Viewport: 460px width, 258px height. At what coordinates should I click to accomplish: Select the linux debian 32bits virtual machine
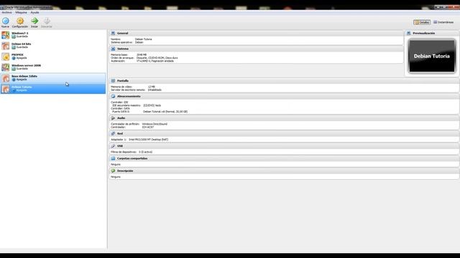tap(53, 78)
